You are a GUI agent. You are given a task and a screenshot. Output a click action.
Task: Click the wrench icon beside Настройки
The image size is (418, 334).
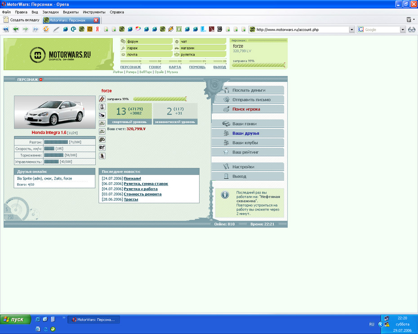pos(227,167)
